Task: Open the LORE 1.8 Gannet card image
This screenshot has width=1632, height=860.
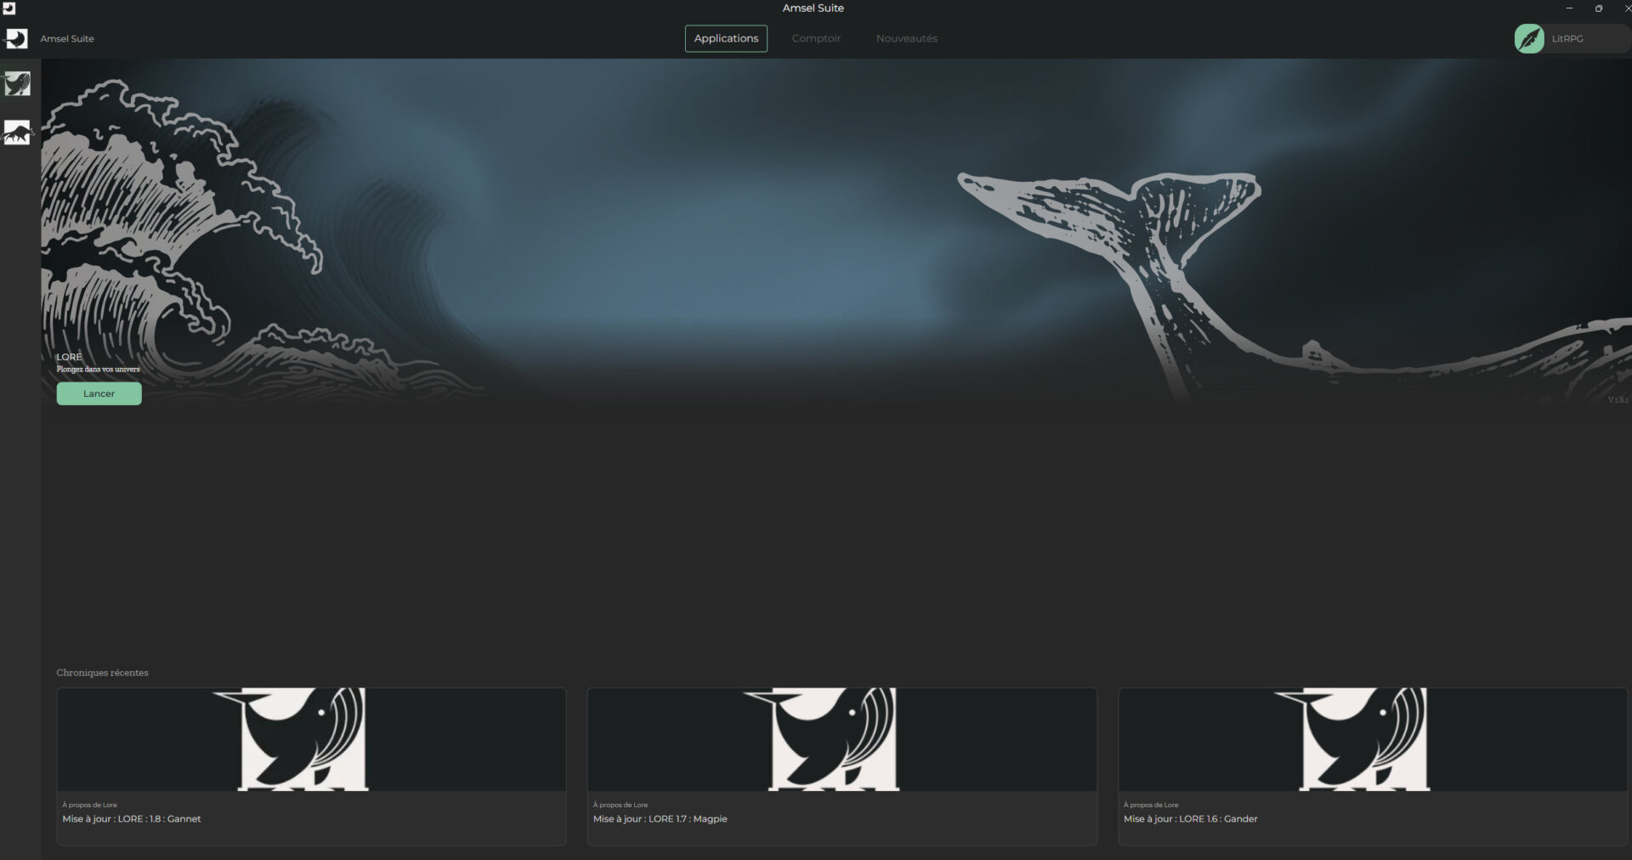Action: (311, 739)
